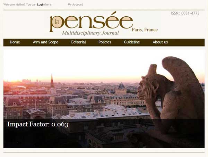
Task: Click the church spire in the banner photo
Action: point(52,81)
